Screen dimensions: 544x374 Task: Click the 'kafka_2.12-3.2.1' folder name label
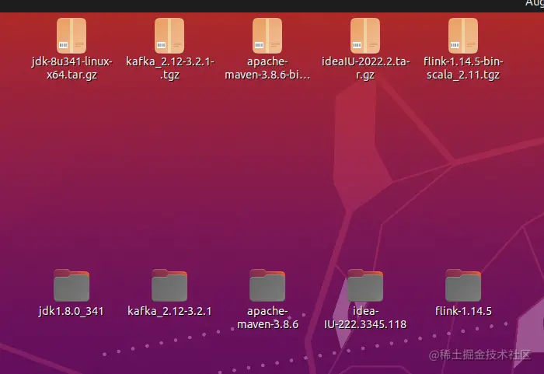pyautogui.click(x=169, y=311)
